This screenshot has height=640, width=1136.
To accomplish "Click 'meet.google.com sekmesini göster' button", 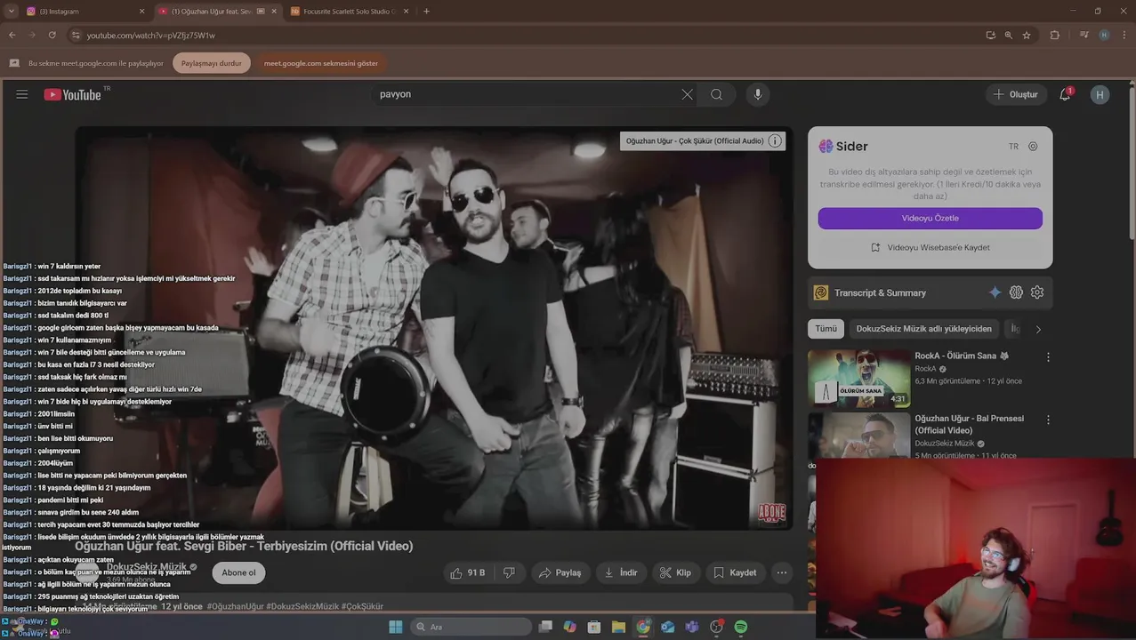I will [x=321, y=63].
